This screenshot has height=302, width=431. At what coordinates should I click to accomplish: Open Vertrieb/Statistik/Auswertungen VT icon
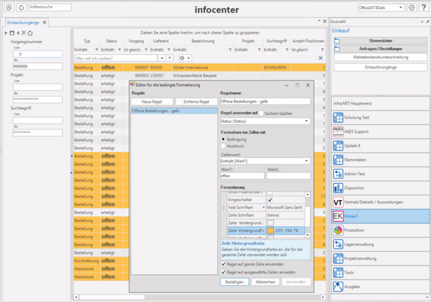pyautogui.click(x=338, y=202)
